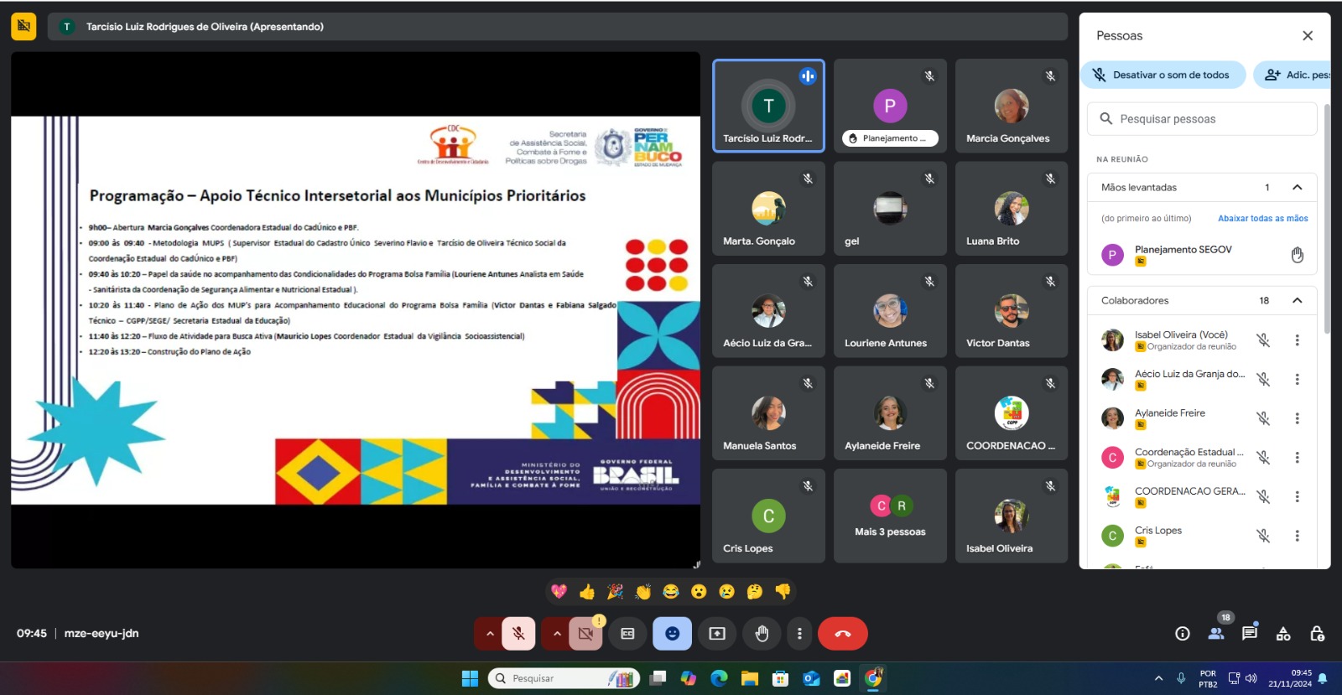Unmute your microphone in the call bar
This screenshot has height=695, width=1342.
click(x=518, y=634)
